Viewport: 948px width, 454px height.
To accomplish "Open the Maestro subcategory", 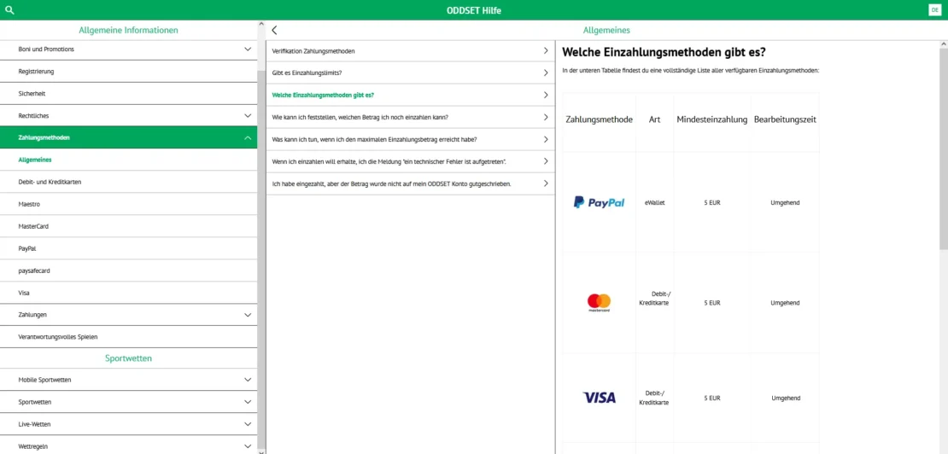I will [x=128, y=204].
